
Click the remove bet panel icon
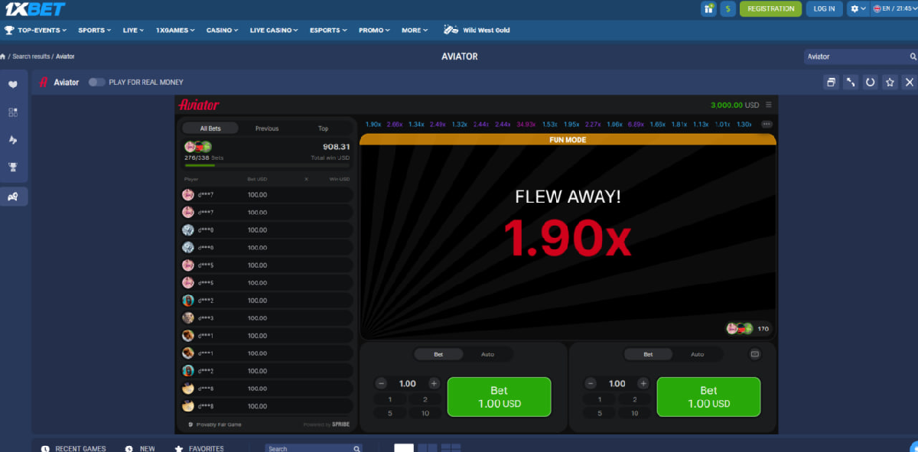point(755,354)
